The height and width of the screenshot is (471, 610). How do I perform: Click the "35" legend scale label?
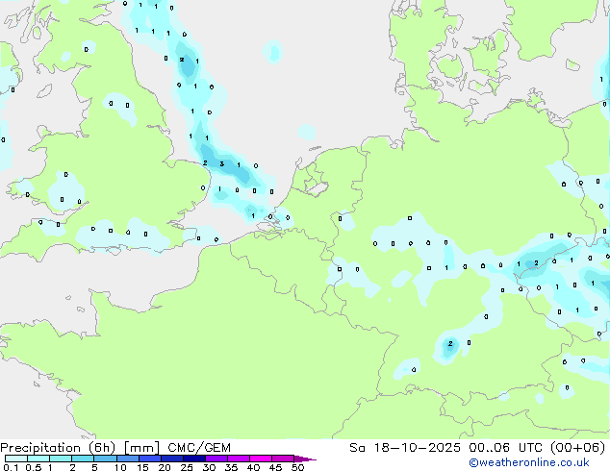click(x=232, y=467)
